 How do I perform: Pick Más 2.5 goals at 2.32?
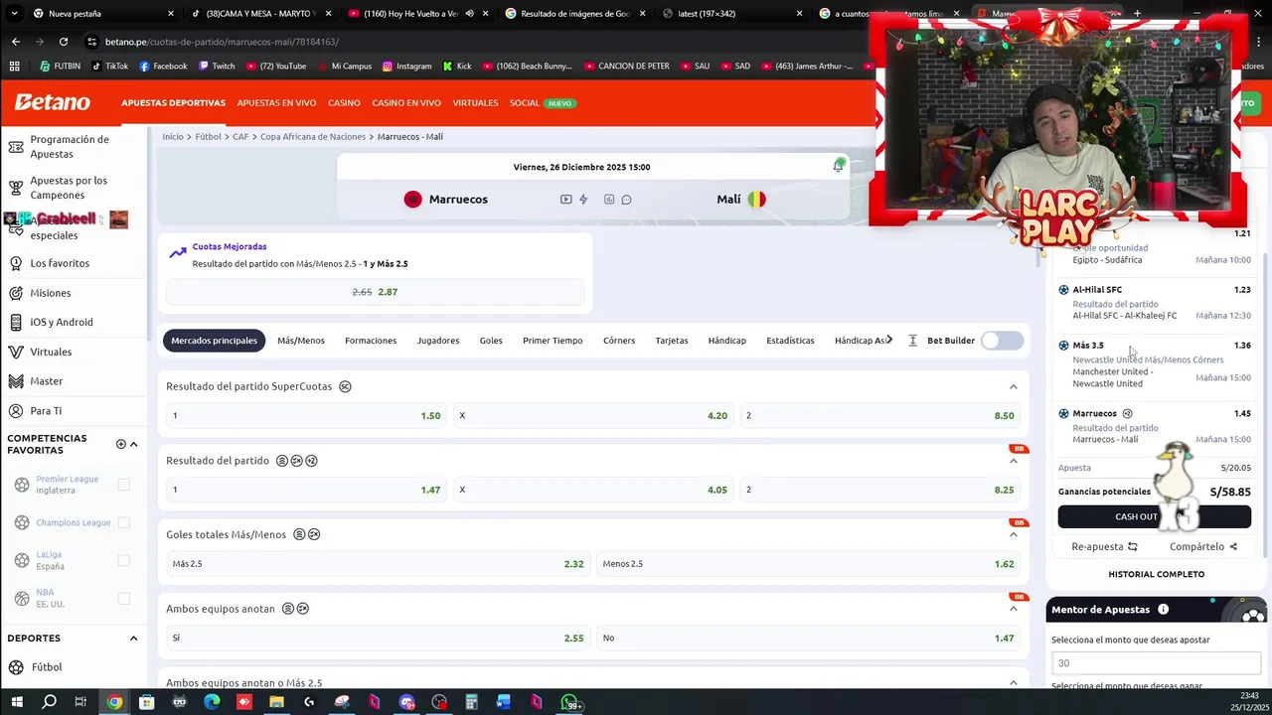coord(378,564)
